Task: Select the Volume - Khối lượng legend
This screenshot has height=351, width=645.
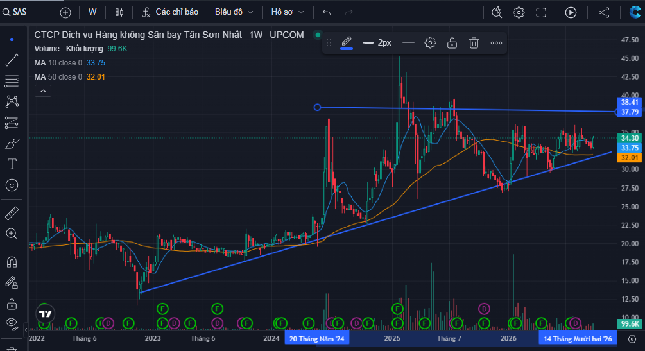Action: (x=81, y=49)
